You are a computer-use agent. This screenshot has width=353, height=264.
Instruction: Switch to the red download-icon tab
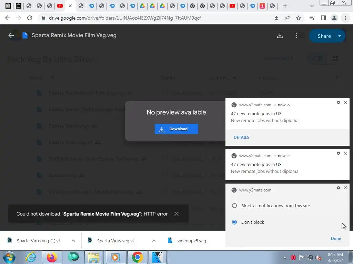coord(262,6)
